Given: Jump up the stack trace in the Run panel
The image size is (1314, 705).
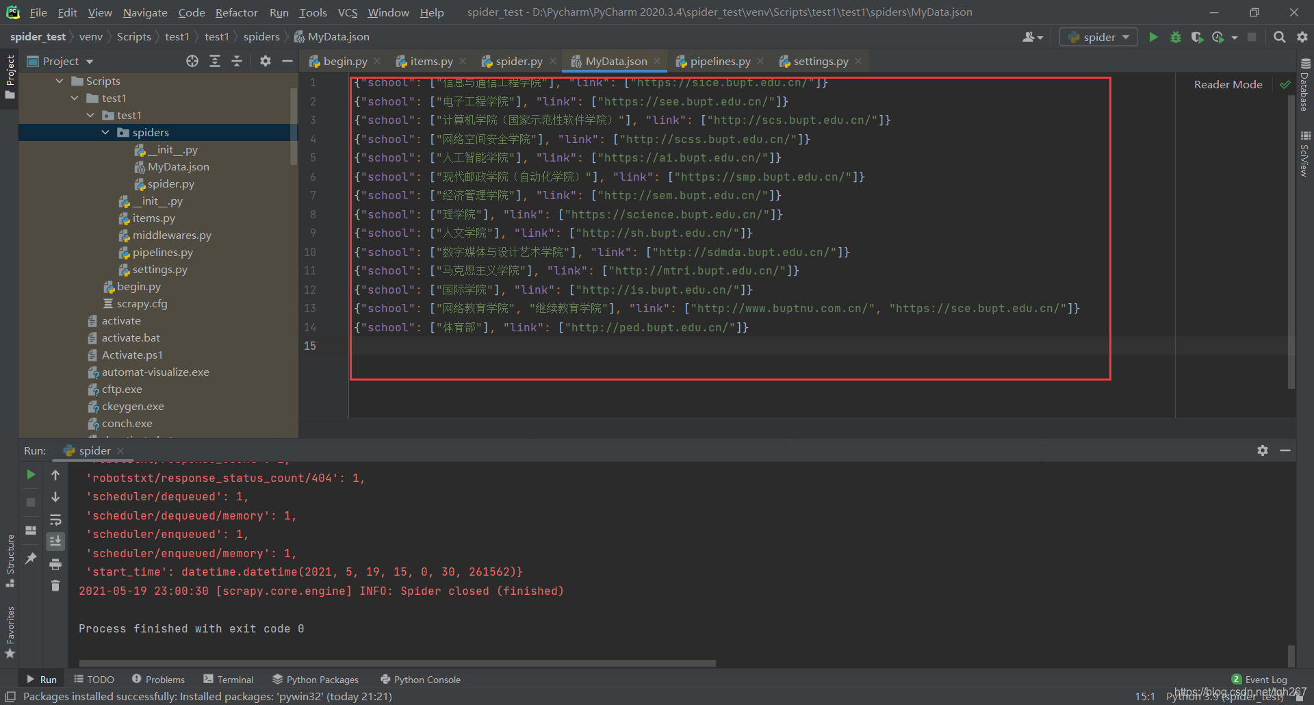Looking at the screenshot, I should 55,474.
